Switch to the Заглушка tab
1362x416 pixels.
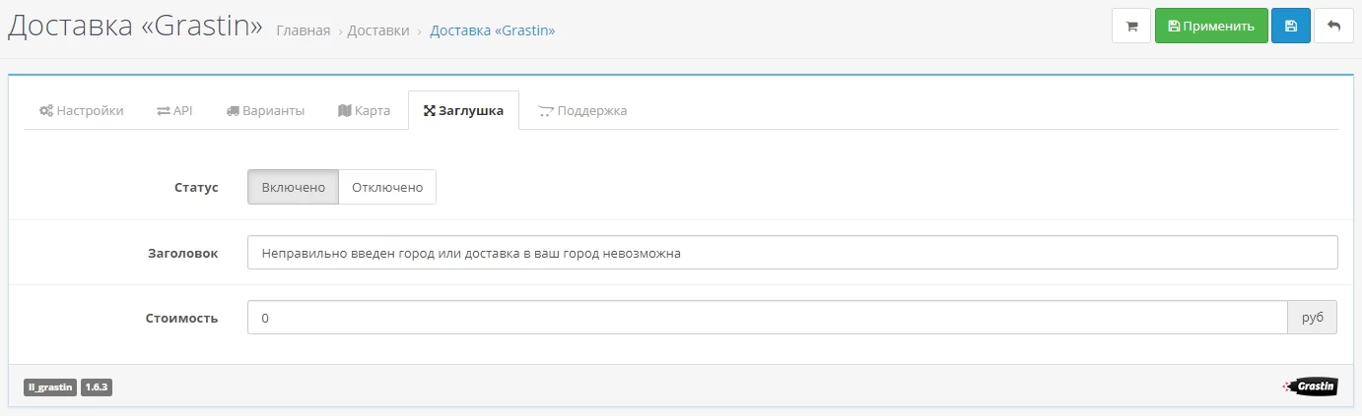(x=463, y=111)
